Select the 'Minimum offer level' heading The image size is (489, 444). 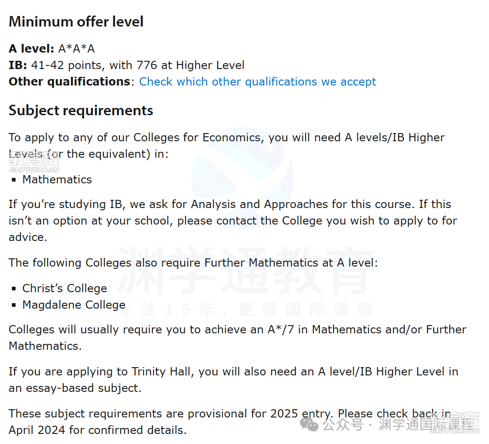coord(76,22)
